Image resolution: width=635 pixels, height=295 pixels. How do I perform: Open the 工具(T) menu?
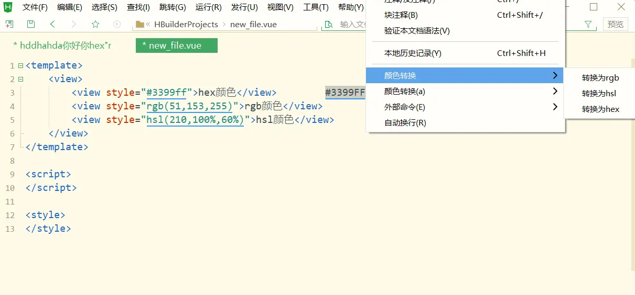tap(316, 7)
